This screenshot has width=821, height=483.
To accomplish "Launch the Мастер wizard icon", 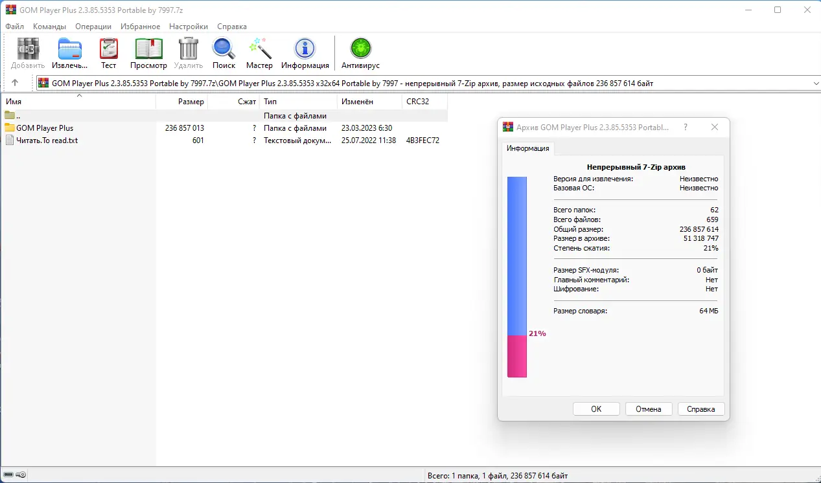I will (x=259, y=49).
